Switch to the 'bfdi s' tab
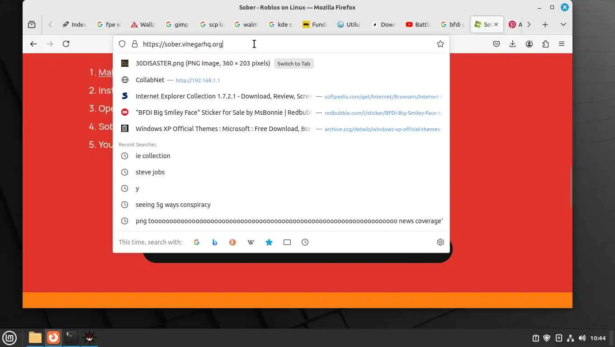 coord(452,25)
